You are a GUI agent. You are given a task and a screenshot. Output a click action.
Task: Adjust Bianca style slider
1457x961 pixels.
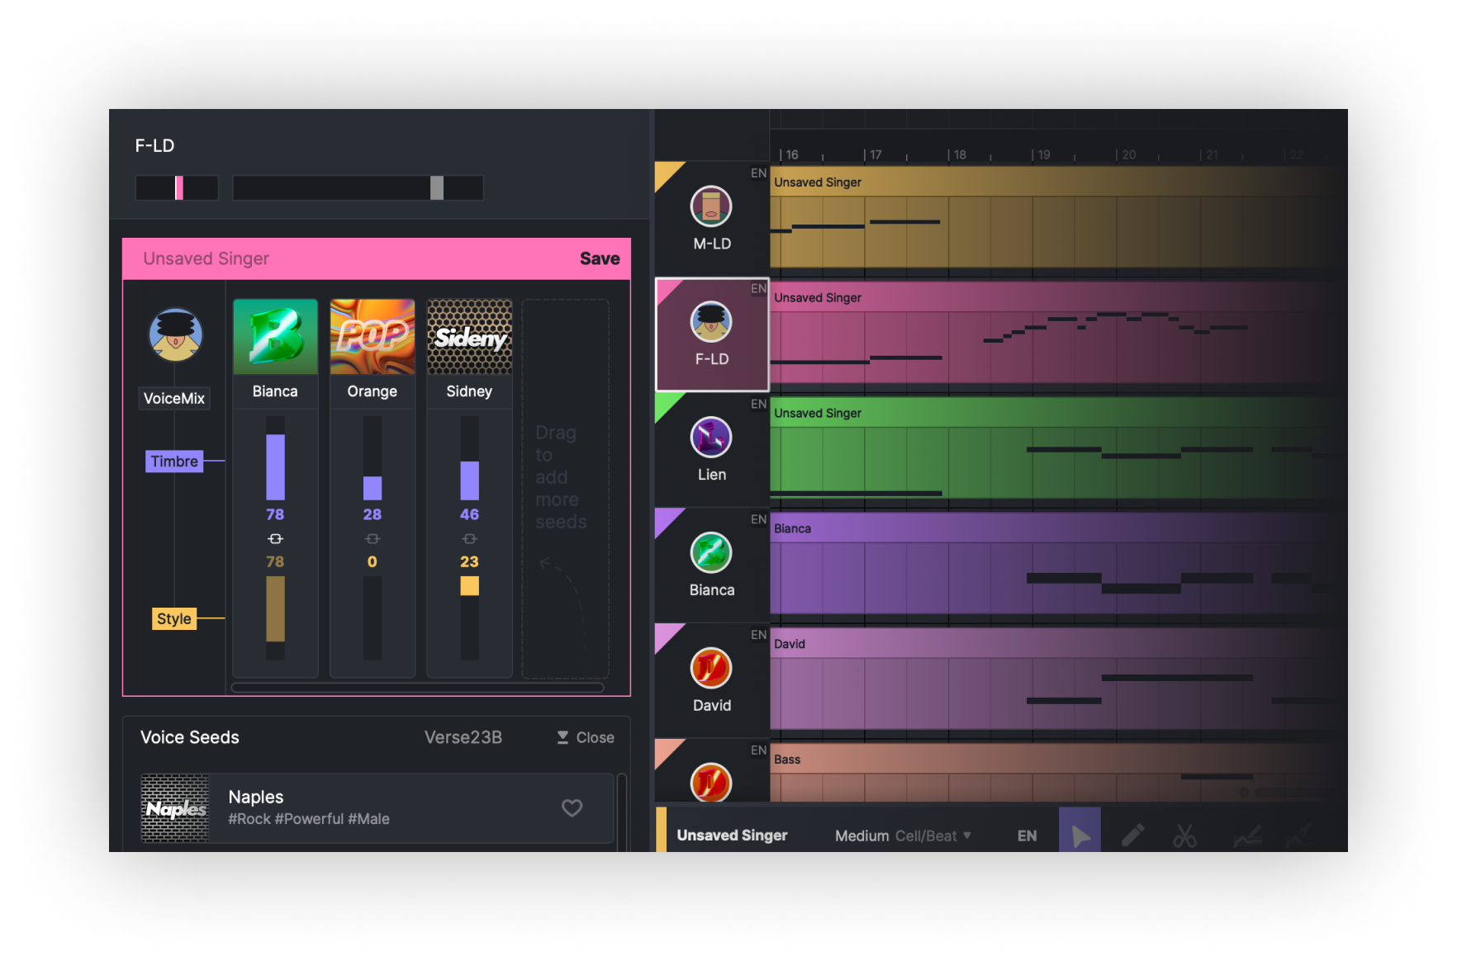coord(275,618)
